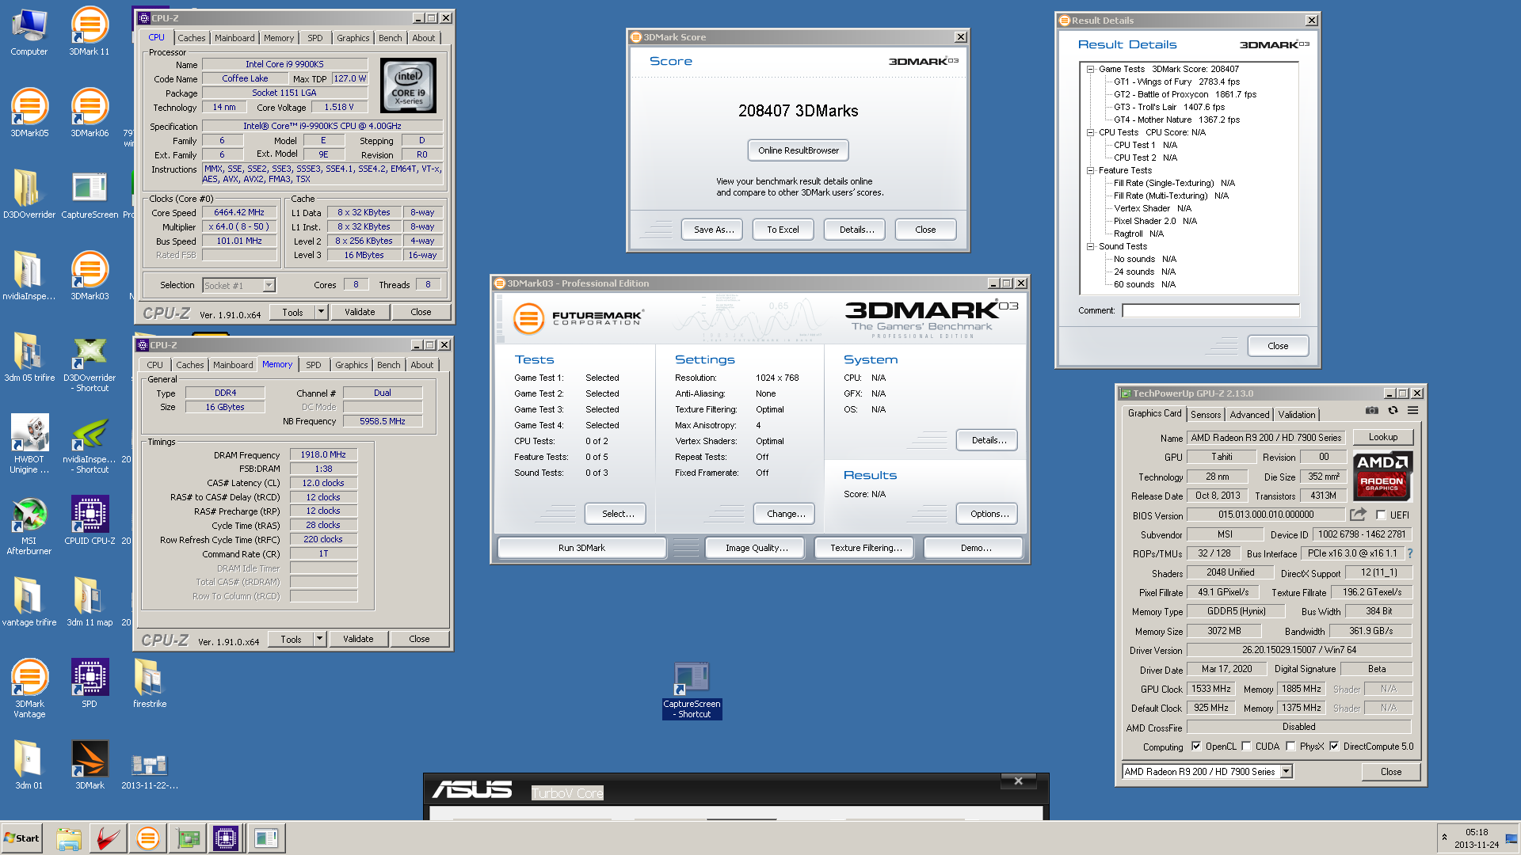Click Lookup button in GPU-Z
The image size is (1521, 855).
pos(1382,437)
